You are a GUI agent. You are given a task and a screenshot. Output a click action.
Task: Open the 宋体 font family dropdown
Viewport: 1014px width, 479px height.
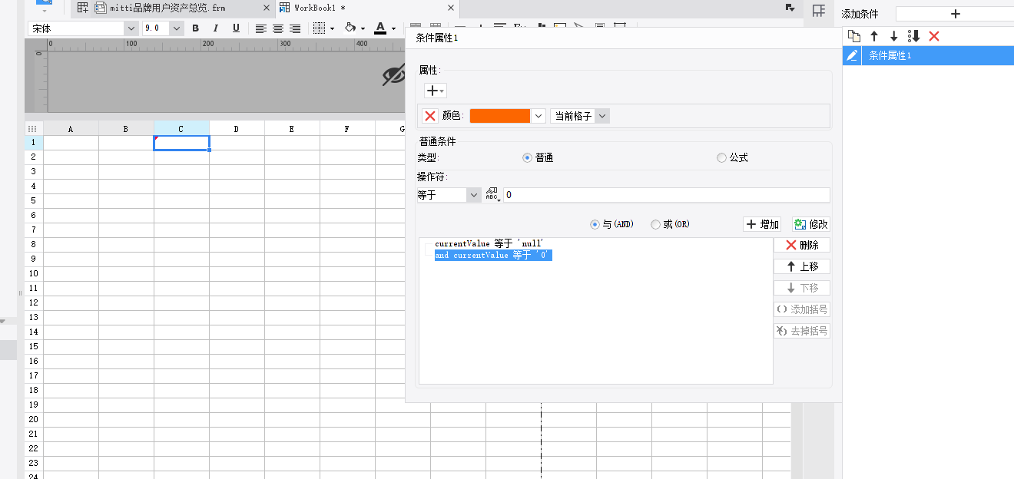point(130,28)
